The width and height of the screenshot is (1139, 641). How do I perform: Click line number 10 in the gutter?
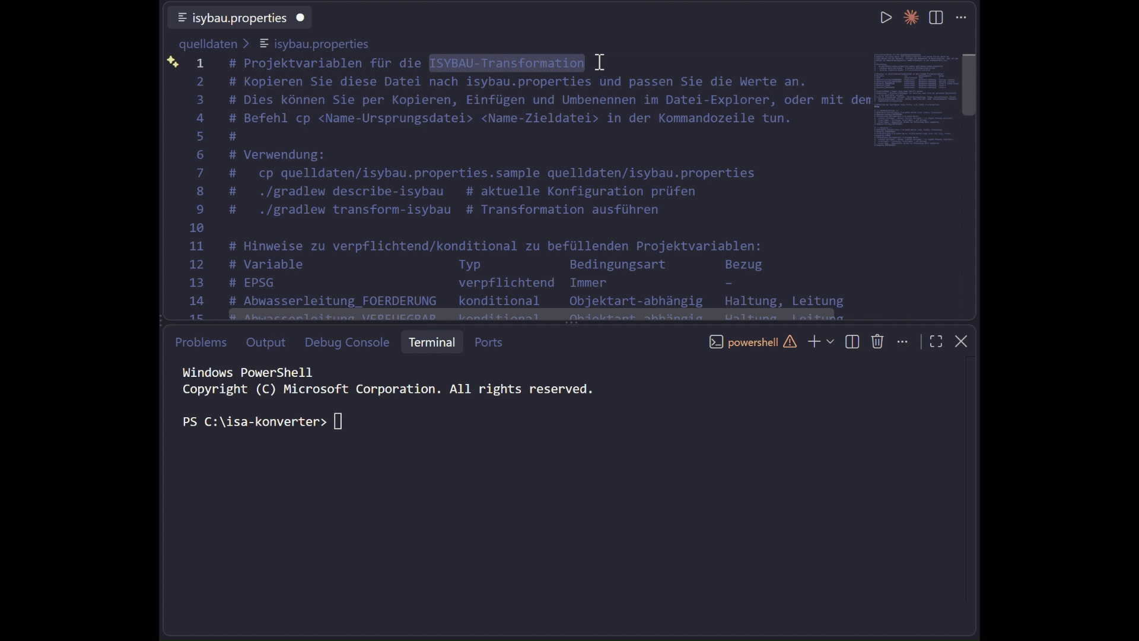click(x=196, y=228)
